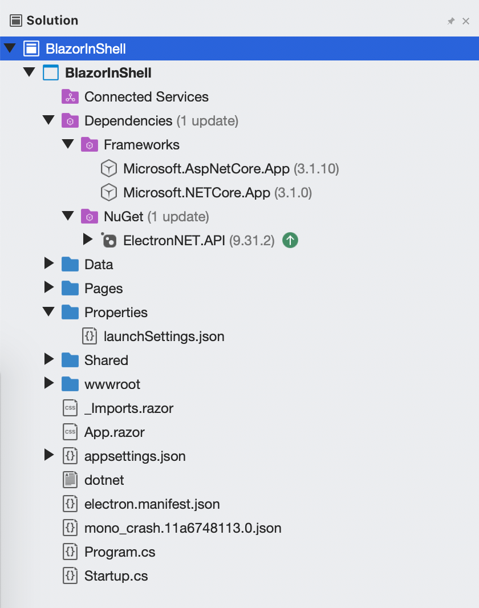Open App.razor file name
This screenshot has width=479, height=608.
(115, 433)
